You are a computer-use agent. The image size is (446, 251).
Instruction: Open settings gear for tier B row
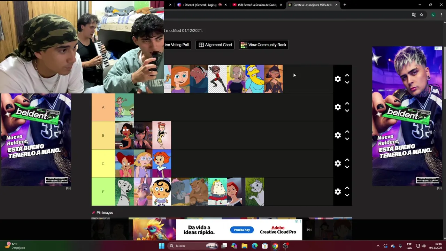coord(338,135)
